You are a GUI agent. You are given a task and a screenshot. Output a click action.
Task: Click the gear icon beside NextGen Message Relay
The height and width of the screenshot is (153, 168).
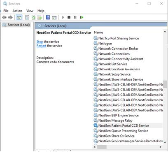(96, 121)
